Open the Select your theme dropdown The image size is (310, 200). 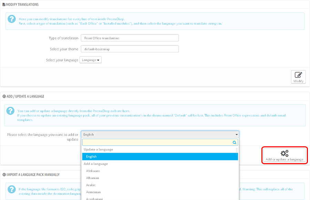[x=130, y=49]
